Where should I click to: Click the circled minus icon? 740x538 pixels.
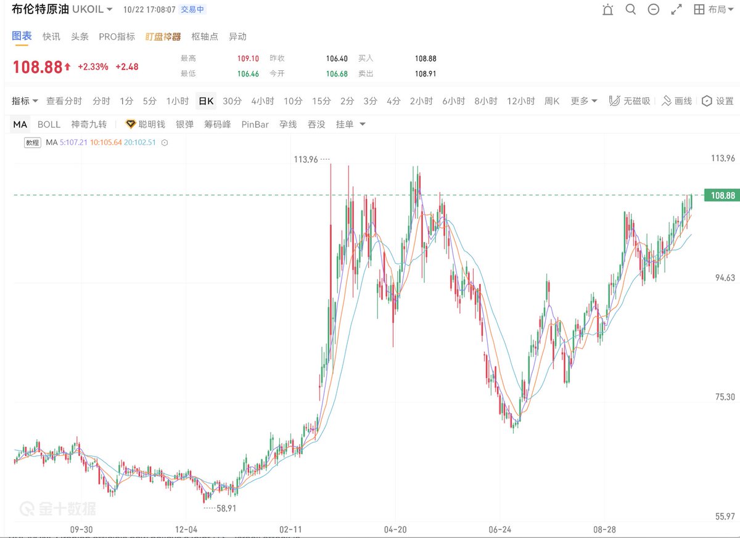coord(654,9)
